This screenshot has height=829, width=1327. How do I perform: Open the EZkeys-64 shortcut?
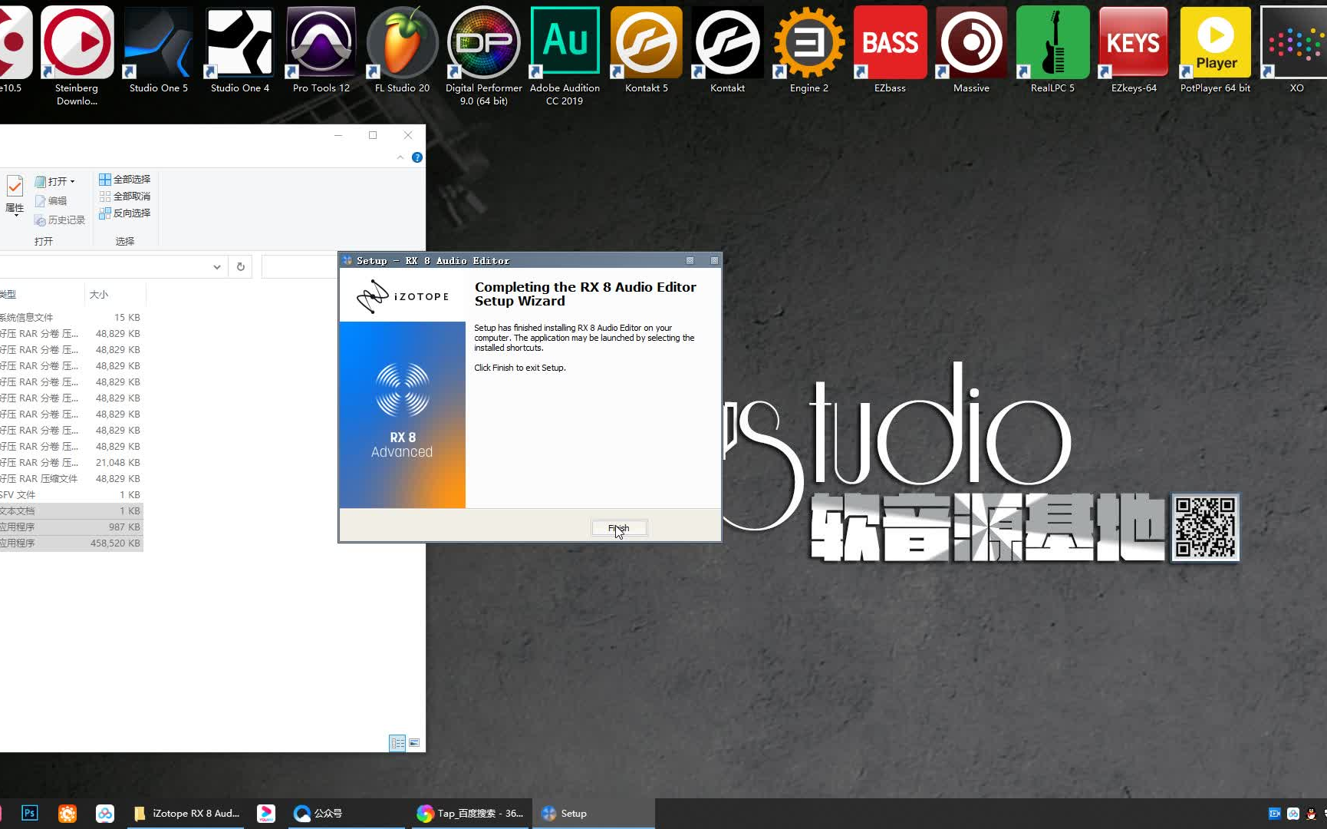[1133, 42]
